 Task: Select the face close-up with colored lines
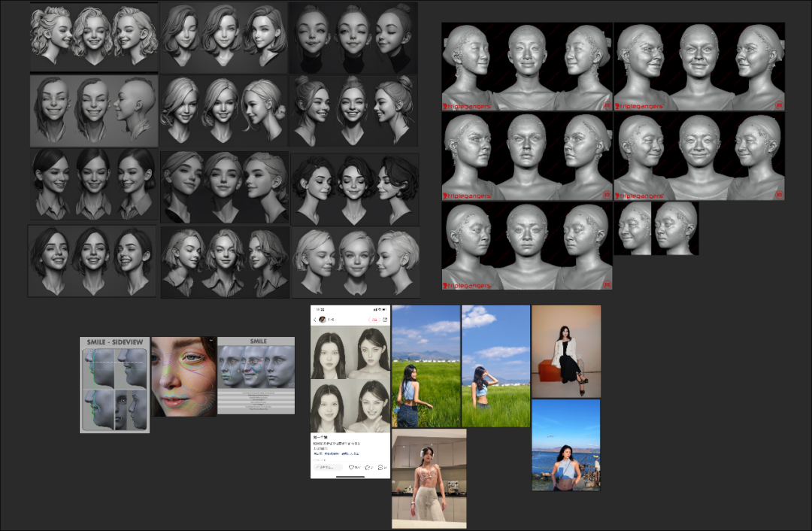[x=184, y=377]
